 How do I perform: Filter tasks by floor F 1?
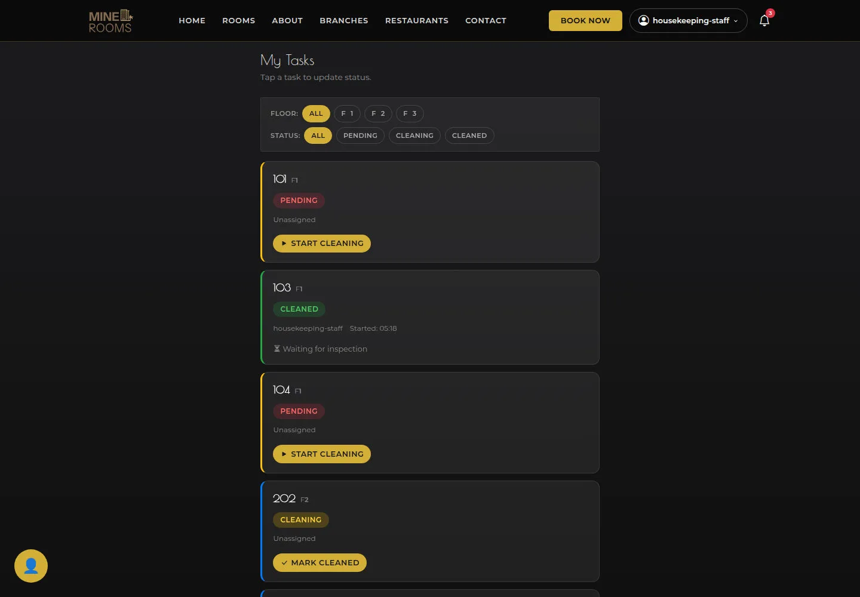[347, 113]
